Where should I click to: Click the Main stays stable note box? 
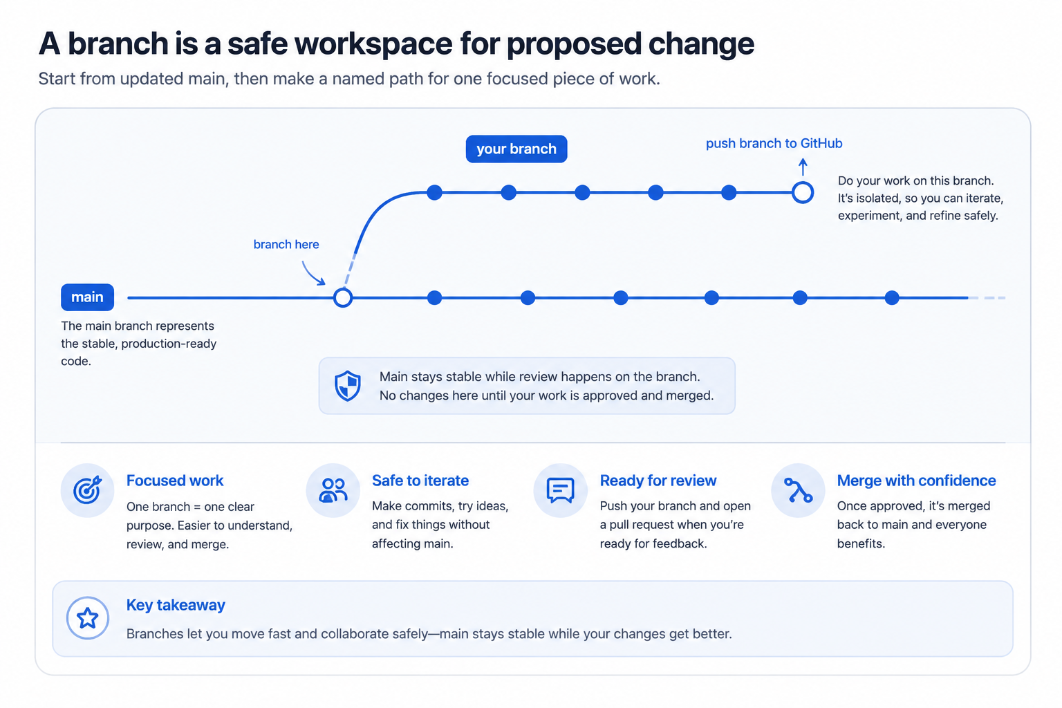point(527,386)
